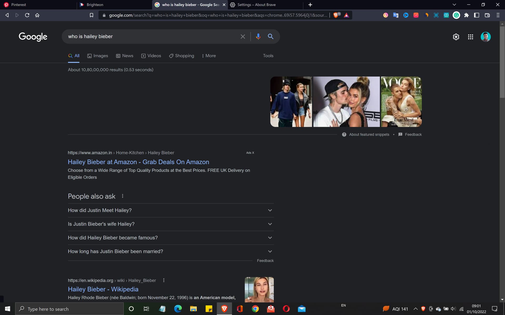Viewport: 505px width, 315px height.
Task: Open the Vogue cover thumbnail image
Action: (x=401, y=102)
